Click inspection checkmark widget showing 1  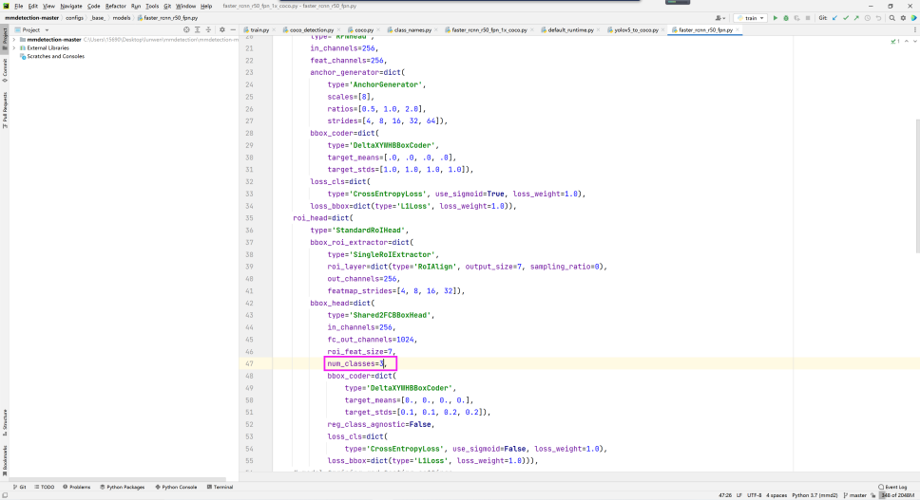[894, 42]
